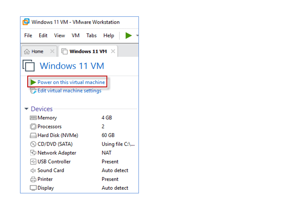Open the VM menu

pyautogui.click(x=76, y=35)
